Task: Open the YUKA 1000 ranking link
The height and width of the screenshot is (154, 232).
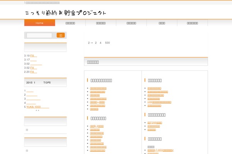Action: [x=38, y=107]
